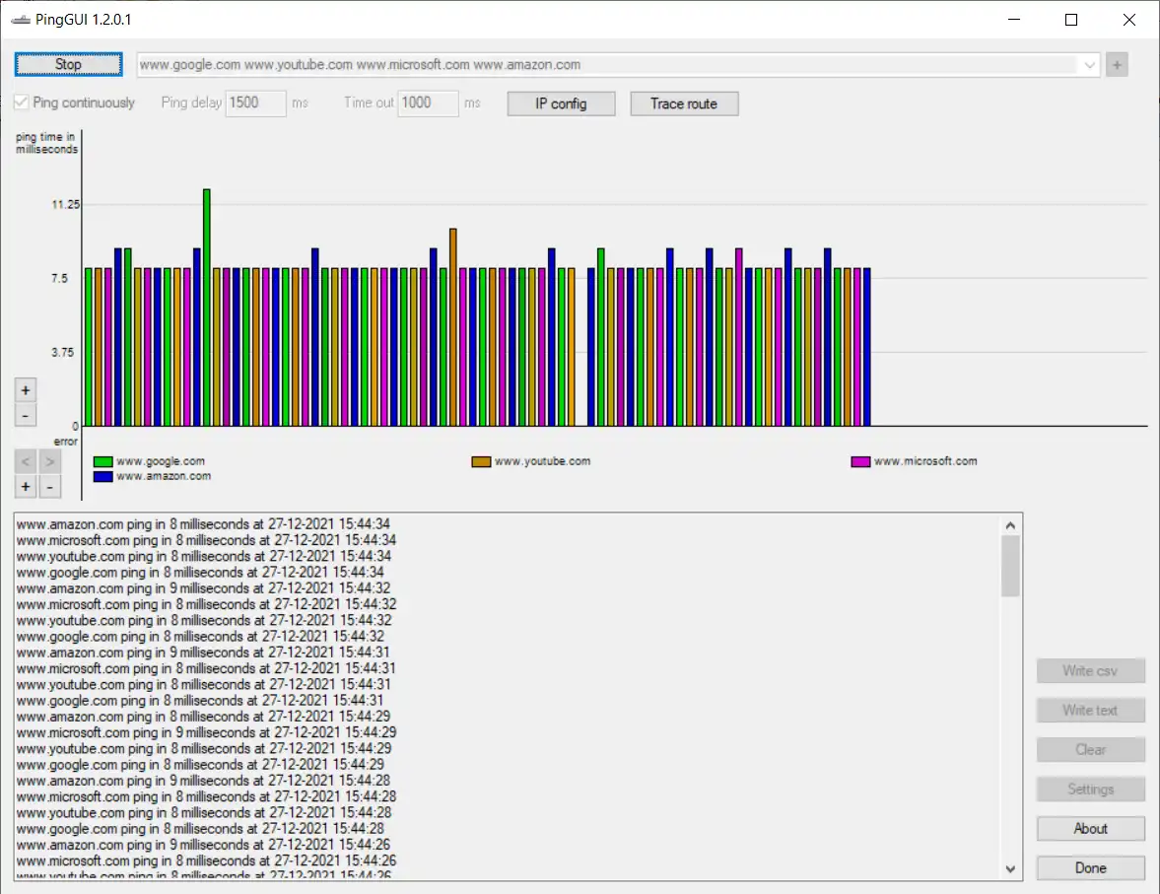The image size is (1160, 894).
Task: Focus the Time out field showing 1000
Action: point(428,103)
